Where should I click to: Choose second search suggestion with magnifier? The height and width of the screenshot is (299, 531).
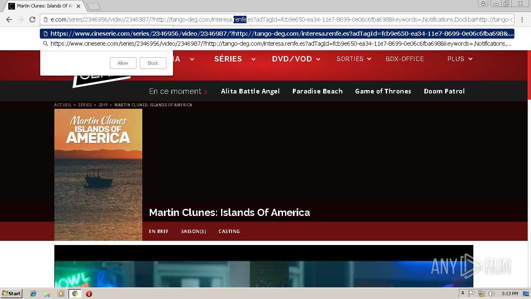(277, 44)
